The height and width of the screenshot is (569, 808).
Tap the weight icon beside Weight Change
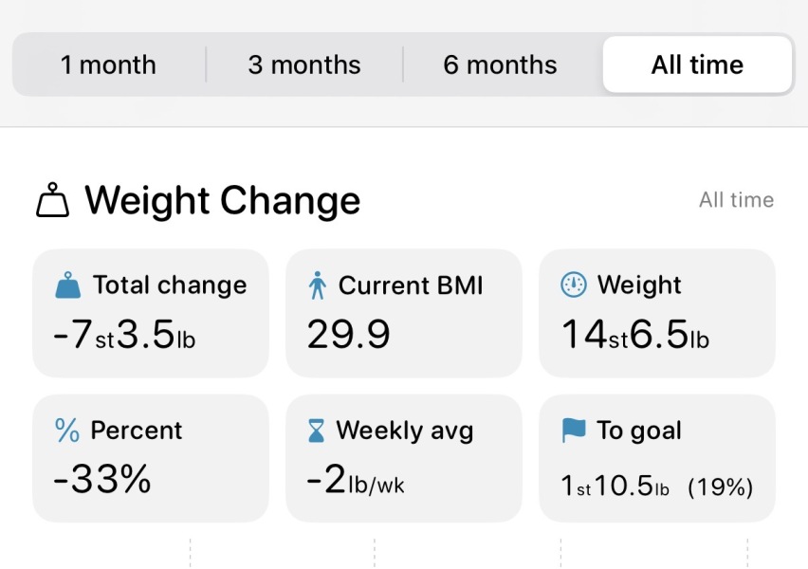(x=53, y=201)
